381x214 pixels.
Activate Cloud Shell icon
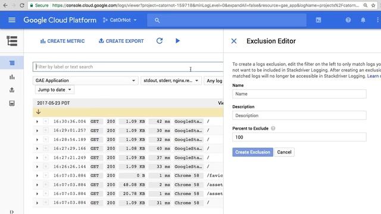click(x=318, y=20)
